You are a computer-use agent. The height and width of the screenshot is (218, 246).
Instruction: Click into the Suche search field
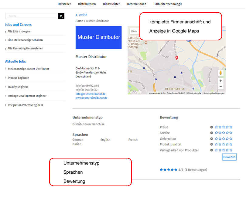32,16
